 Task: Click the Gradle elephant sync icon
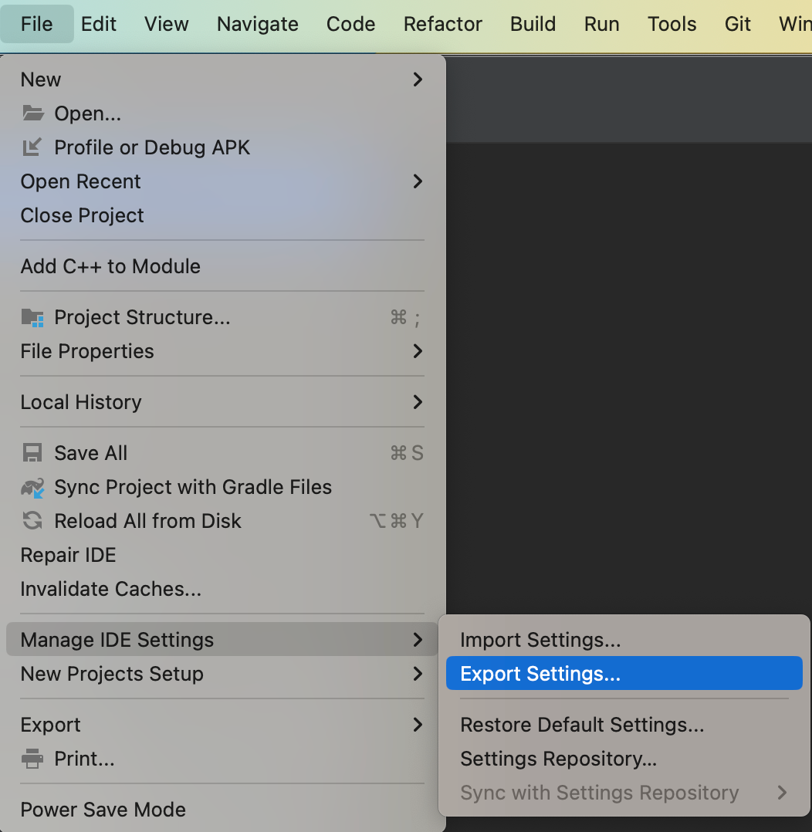click(32, 487)
